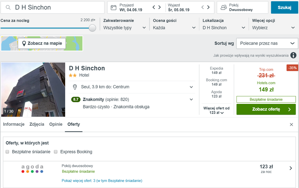Click the Hotels.com 149 zł price
The image size is (299, 188).
[266, 89]
